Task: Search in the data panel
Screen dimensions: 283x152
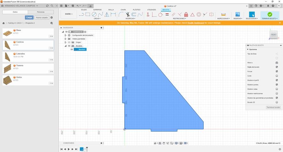Action: pyautogui.click(x=52, y=6)
